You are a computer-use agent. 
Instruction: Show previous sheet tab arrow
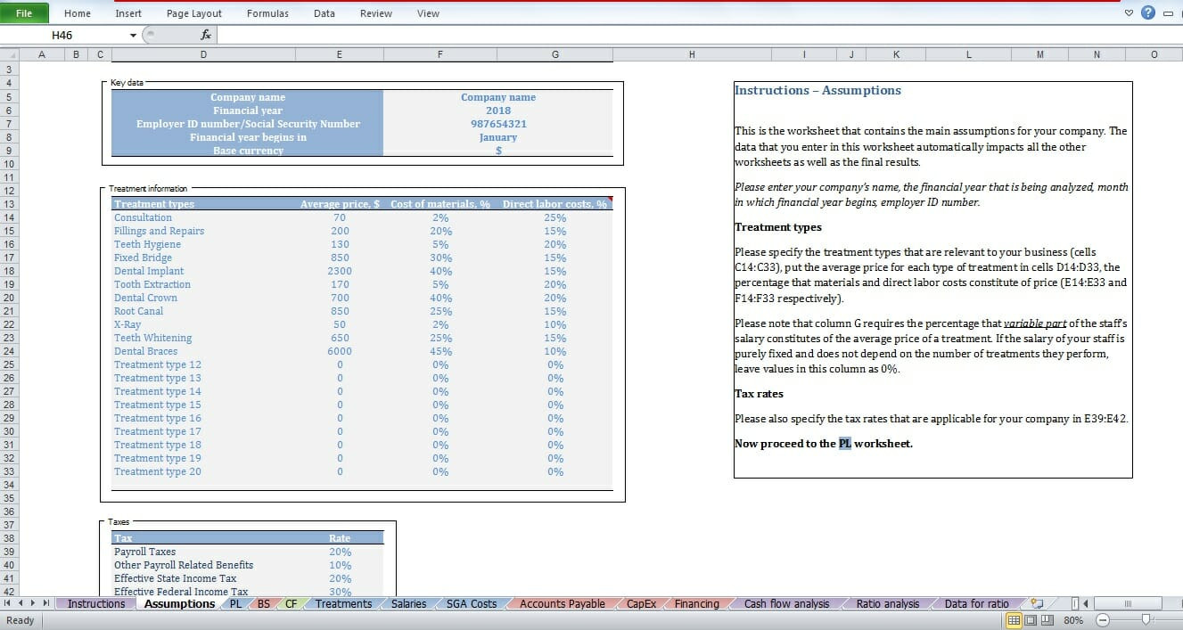(21, 603)
